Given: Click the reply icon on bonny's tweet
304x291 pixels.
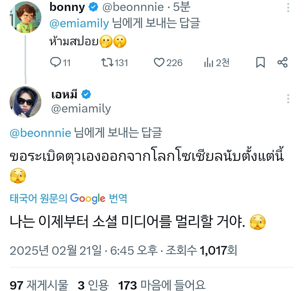Looking at the screenshot, I should 56,62.
